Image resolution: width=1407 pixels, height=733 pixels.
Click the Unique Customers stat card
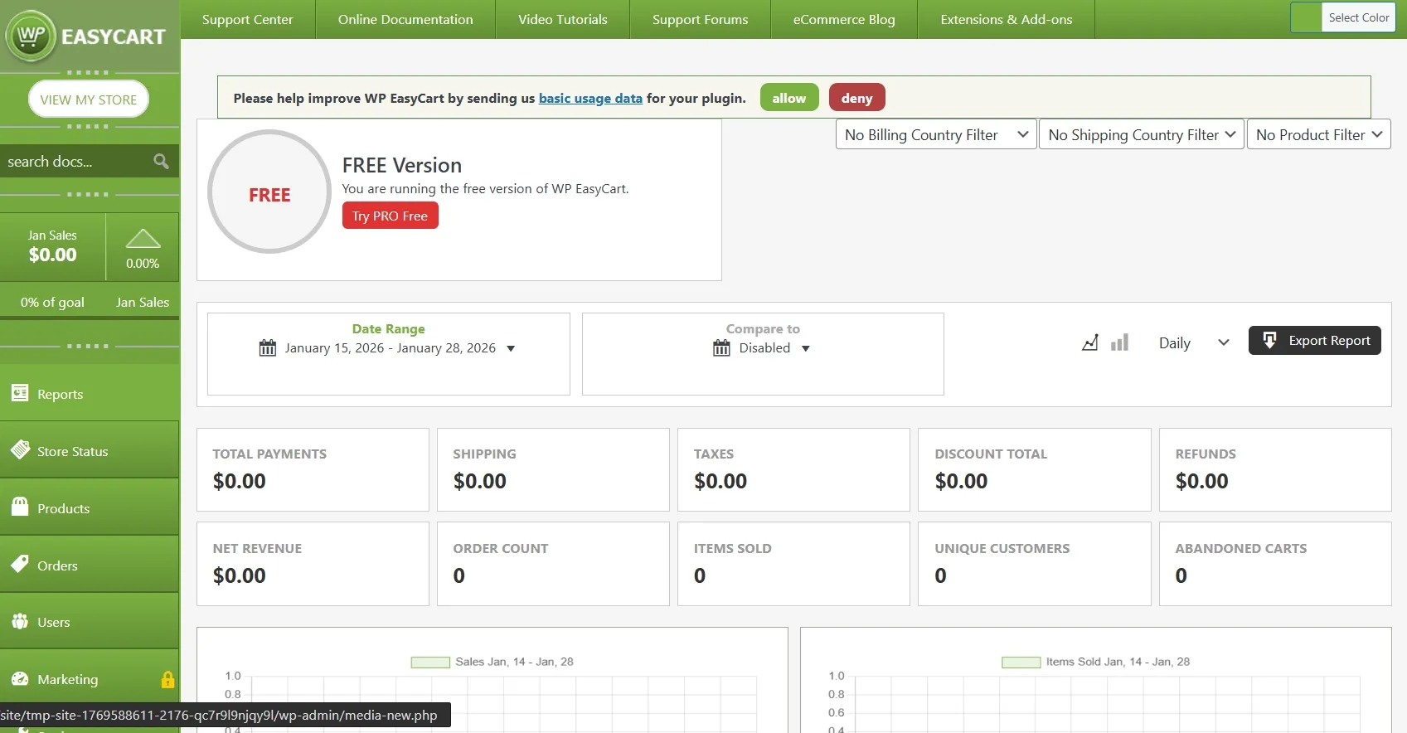pos(1035,564)
